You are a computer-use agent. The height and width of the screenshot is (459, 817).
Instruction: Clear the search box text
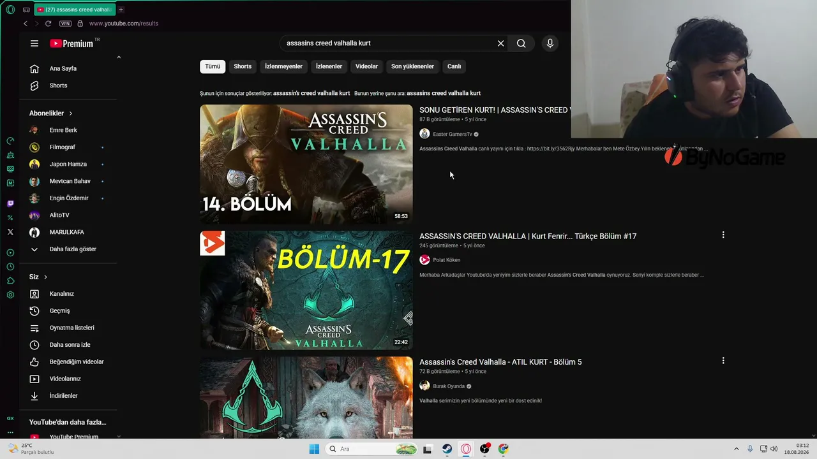coord(500,43)
